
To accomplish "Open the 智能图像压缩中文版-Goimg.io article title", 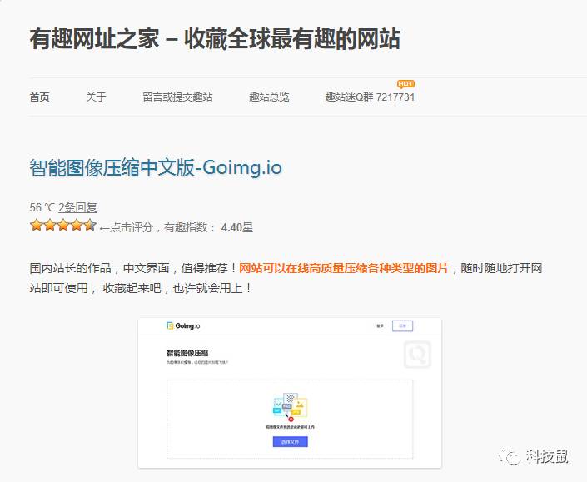I will tap(156, 167).
